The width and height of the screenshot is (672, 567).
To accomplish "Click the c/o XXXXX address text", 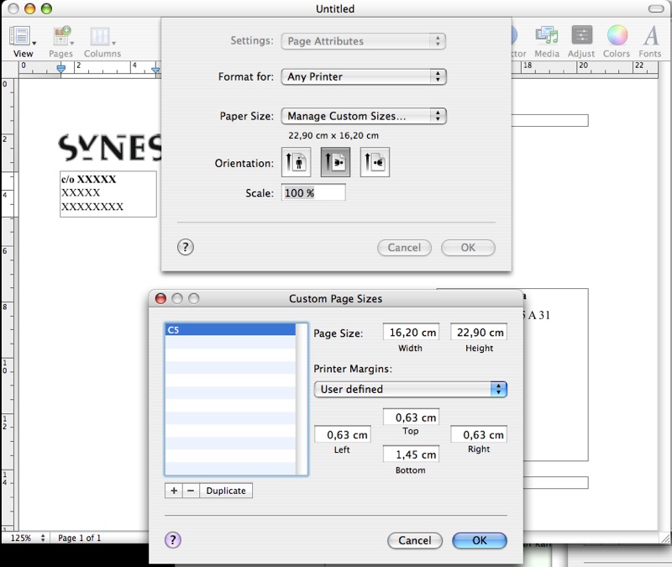I will [89, 179].
